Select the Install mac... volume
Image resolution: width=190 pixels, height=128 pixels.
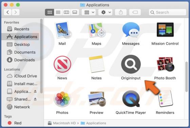[x=20, y=84]
